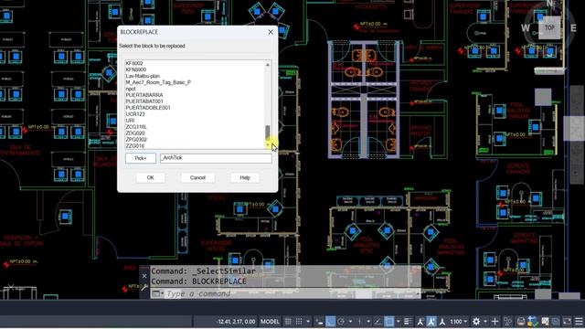Screen dimensions: 585x329
Task: Toggle the drawing grid display in status bar
Action: pyautogui.click(x=288, y=321)
